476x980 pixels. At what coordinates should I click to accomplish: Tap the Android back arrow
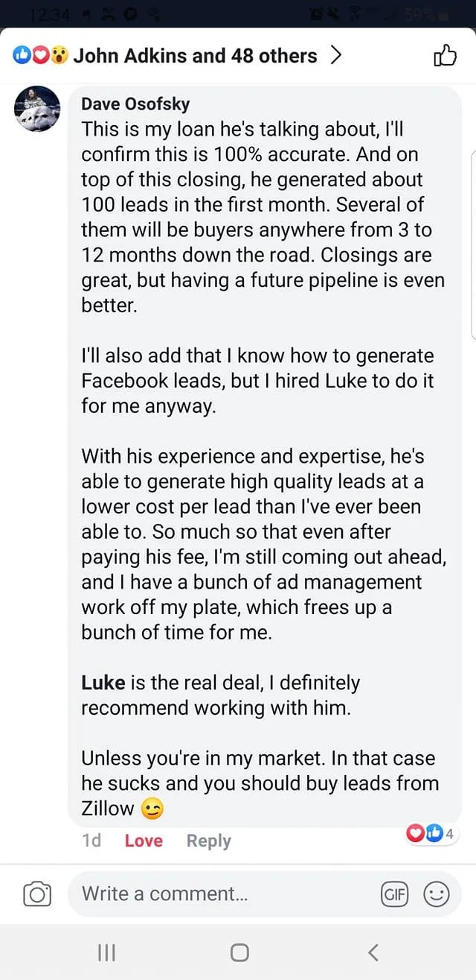pos(373,952)
